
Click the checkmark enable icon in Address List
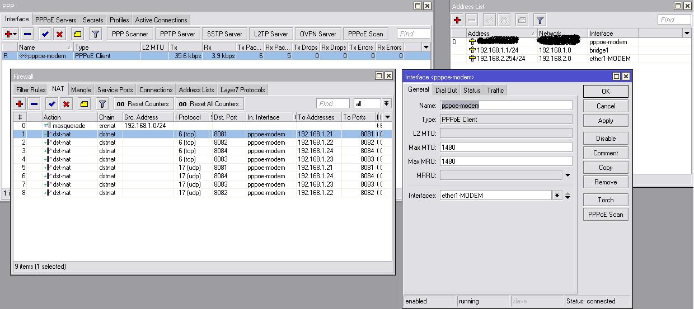490,20
